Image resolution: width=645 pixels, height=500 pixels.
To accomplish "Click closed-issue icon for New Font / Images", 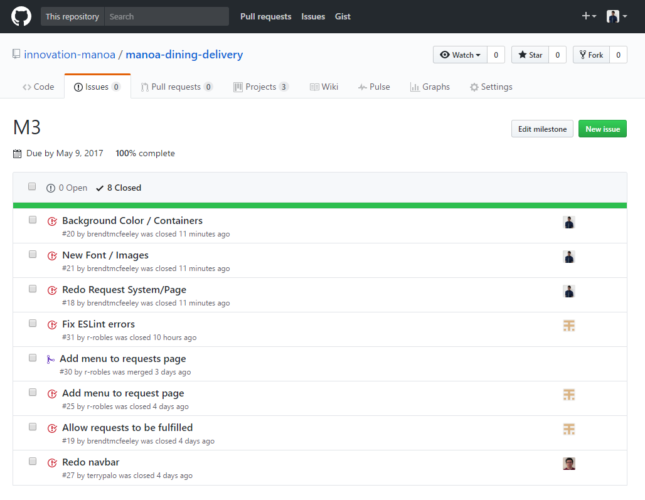I will pos(52,256).
